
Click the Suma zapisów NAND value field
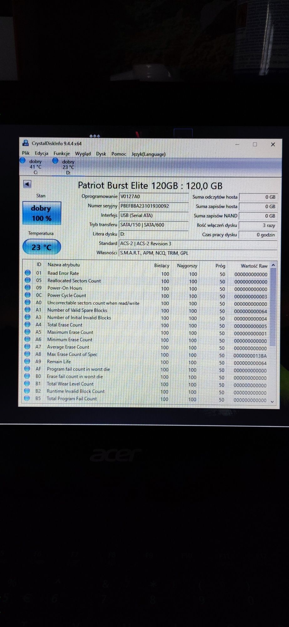click(258, 216)
